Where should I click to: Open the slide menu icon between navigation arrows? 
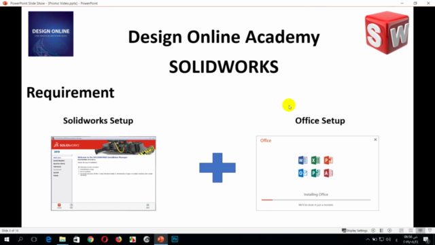381,231
